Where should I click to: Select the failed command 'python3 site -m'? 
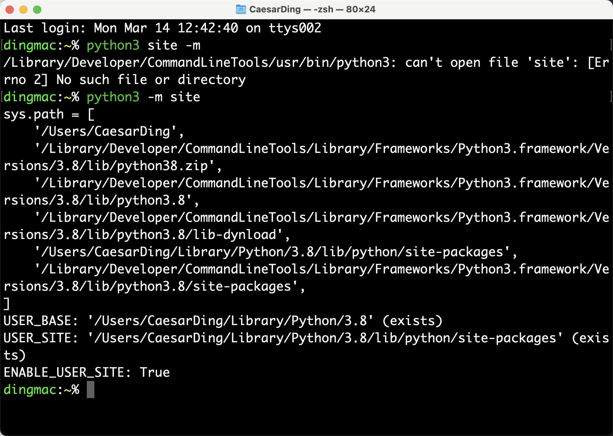click(143, 45)
